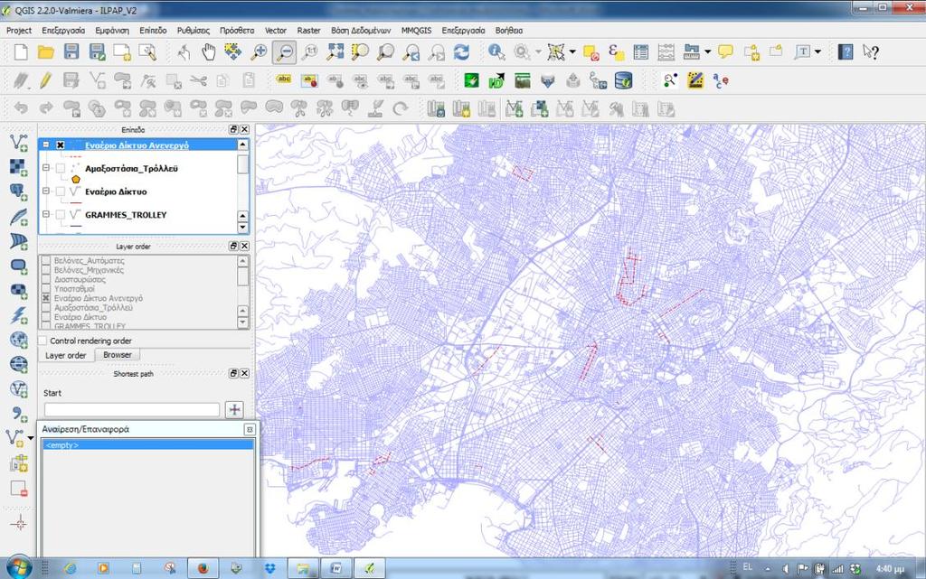
Task: Select the GRAMMES_TROLLEY layer name
Action: 126,215
